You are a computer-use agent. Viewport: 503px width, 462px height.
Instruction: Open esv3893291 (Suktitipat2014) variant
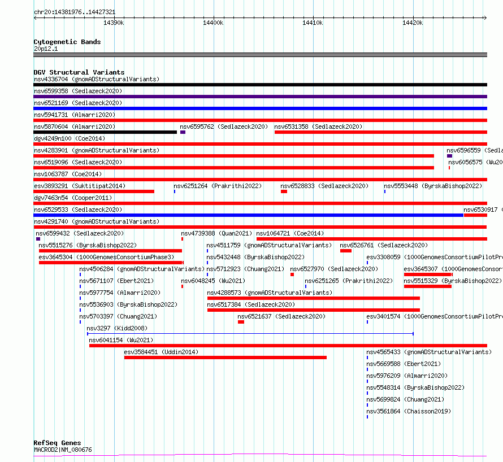point(80,186)
